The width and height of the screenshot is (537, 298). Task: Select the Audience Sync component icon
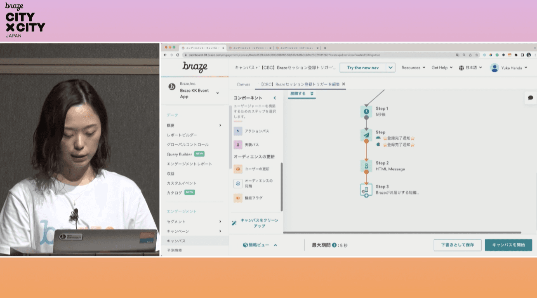(238, 184)
